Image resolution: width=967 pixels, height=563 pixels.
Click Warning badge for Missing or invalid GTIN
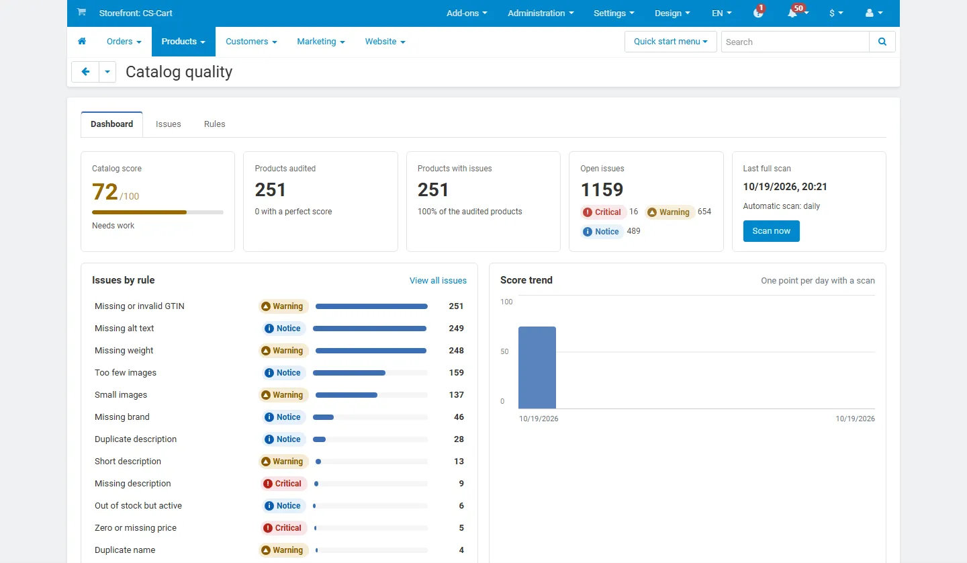coord(283,306)
